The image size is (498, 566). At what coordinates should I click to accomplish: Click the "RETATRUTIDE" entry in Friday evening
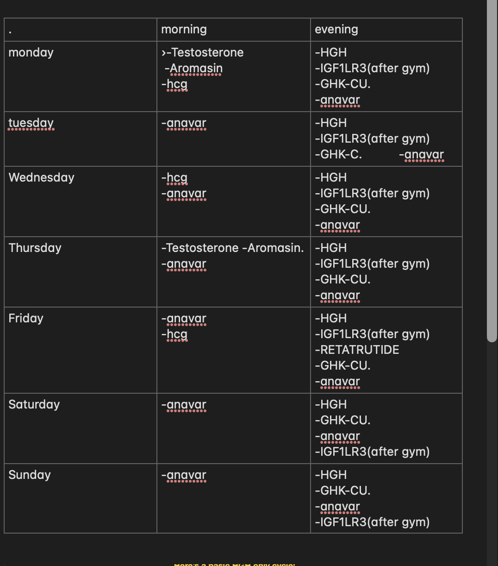(x=360, y=350)
